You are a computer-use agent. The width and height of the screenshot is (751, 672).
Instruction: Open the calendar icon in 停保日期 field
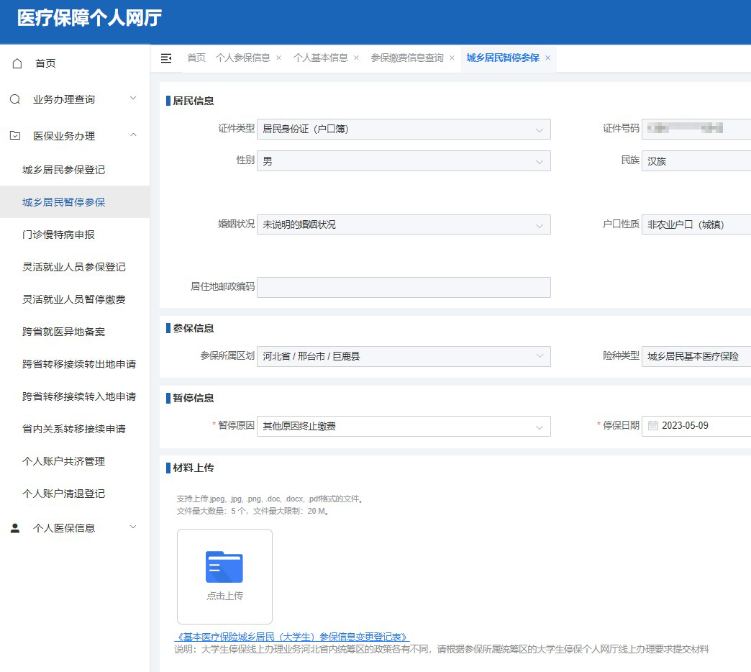[653, 425]
